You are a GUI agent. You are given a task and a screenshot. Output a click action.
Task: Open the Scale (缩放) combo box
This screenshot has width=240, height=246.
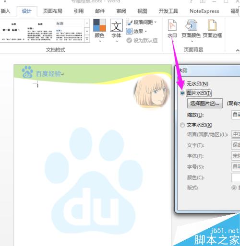point(236,115)
